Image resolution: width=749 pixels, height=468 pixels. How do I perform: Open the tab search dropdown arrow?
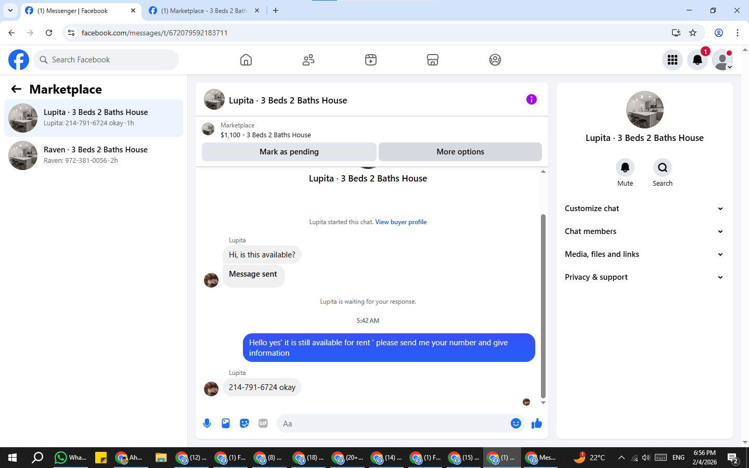click(x=10, y=10)
